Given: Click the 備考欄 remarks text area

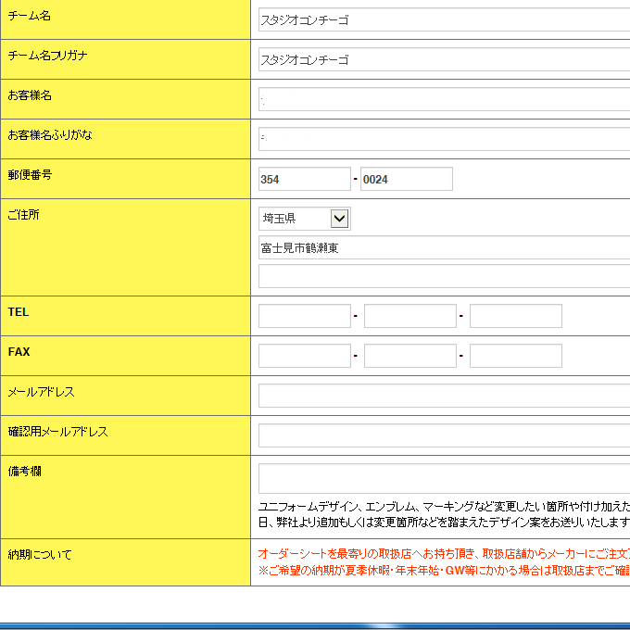Looking at the screenshot, I should 444,479.
